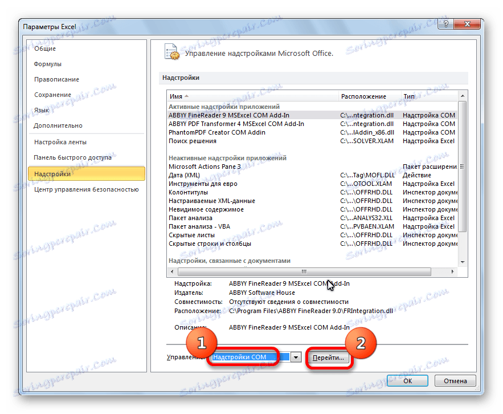
Task: Select Скрытые строки и столбцы entry
Action: (312, 243)
